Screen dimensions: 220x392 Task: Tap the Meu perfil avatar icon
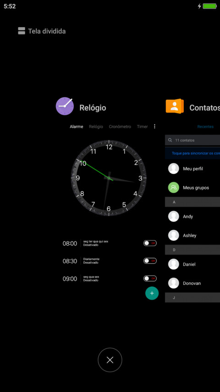point(174,169)
